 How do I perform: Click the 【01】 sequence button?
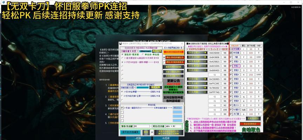click(x=197, y=57)
